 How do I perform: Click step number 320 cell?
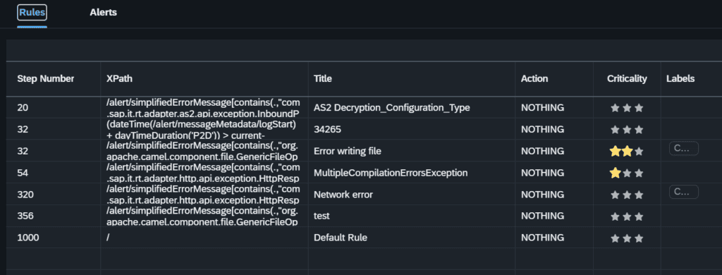pos(25,195)
